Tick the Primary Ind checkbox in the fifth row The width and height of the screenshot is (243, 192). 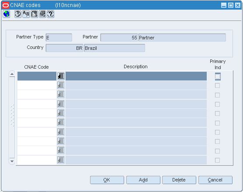tap(217, 113)
